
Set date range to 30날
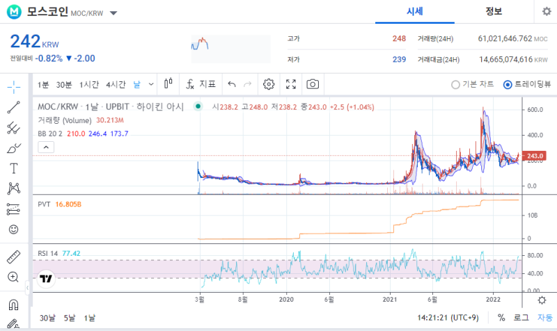(x=47, y=318)
